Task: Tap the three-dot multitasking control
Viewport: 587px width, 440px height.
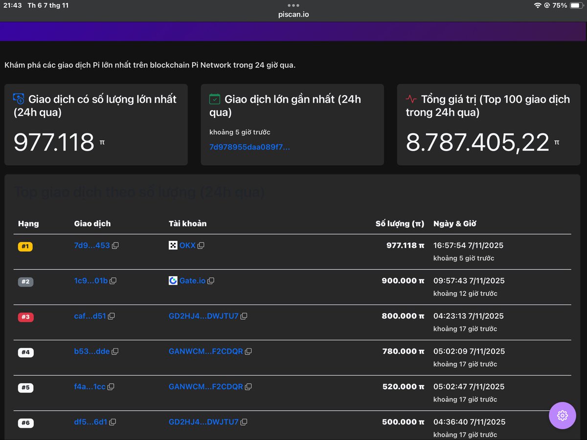Action: tap(293, 5)
